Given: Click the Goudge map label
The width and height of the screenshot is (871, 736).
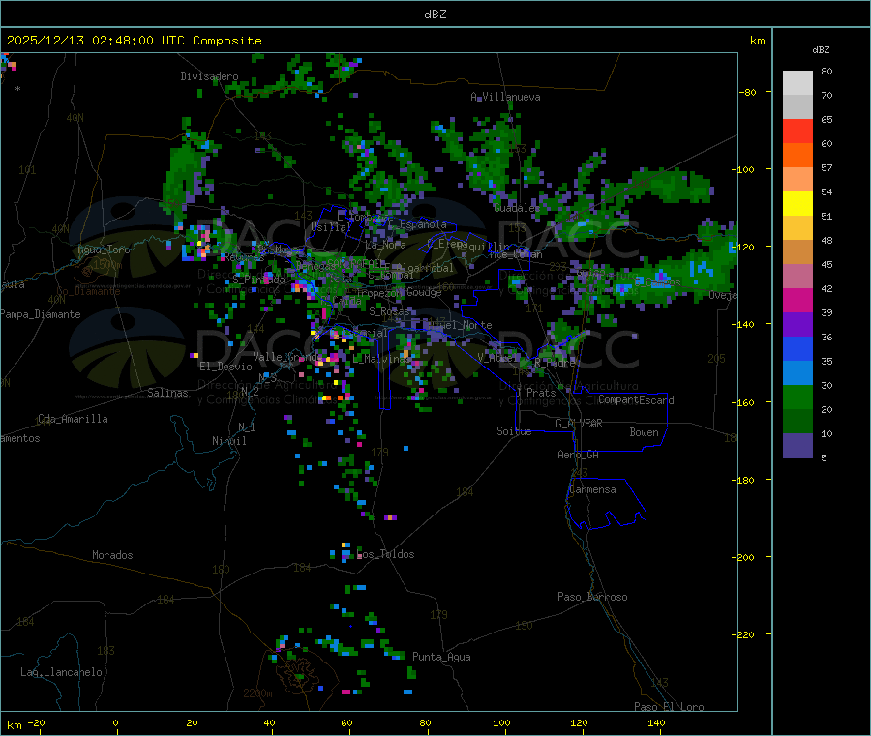Looking at the screenshot, I should (424, 292).
